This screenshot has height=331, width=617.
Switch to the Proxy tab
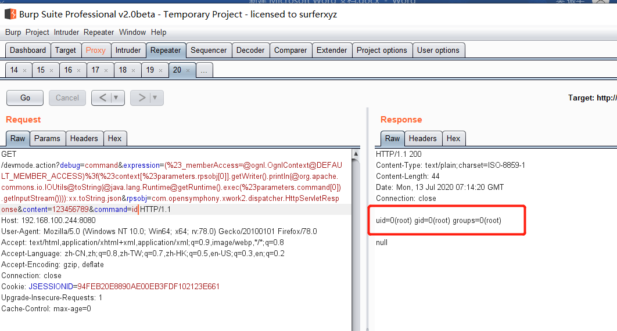tap(96, 51)
